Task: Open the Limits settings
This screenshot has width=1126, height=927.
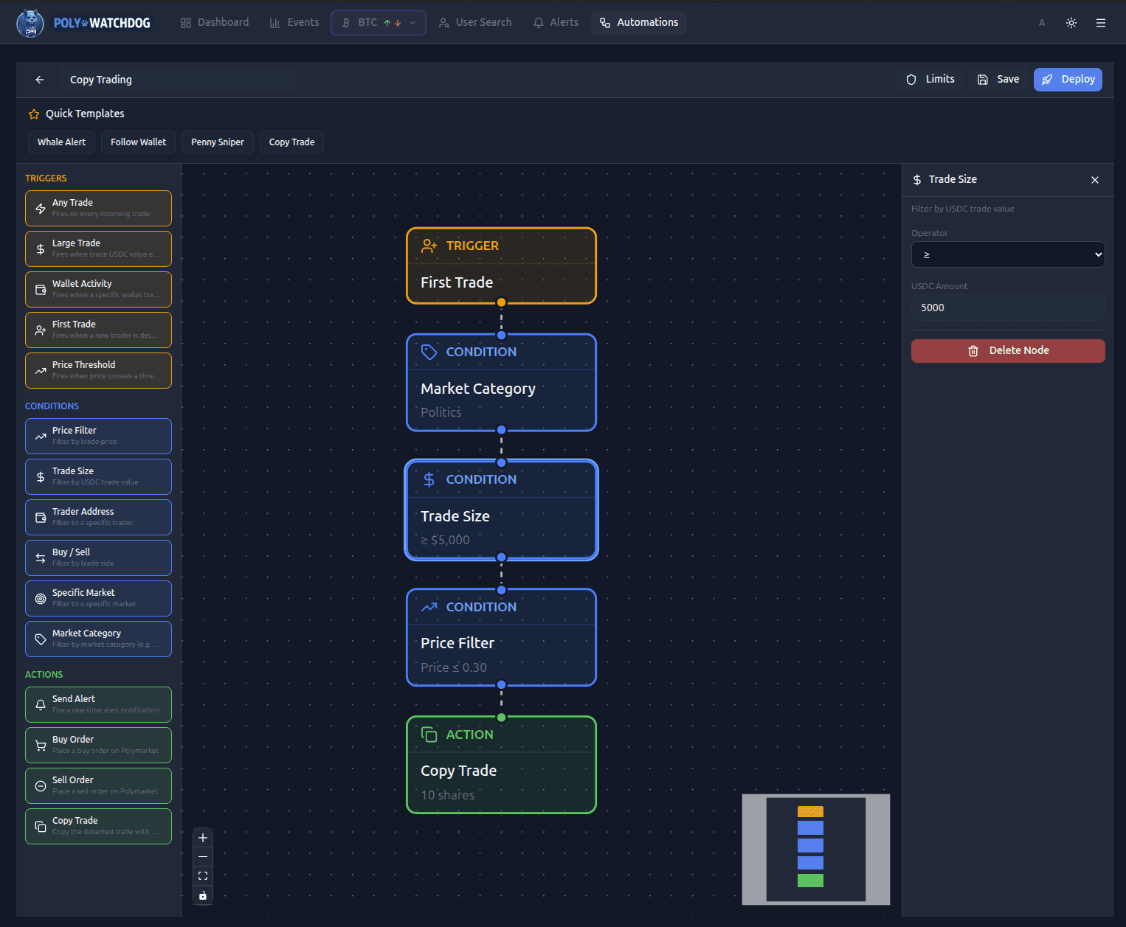Action: pos(930,80)
